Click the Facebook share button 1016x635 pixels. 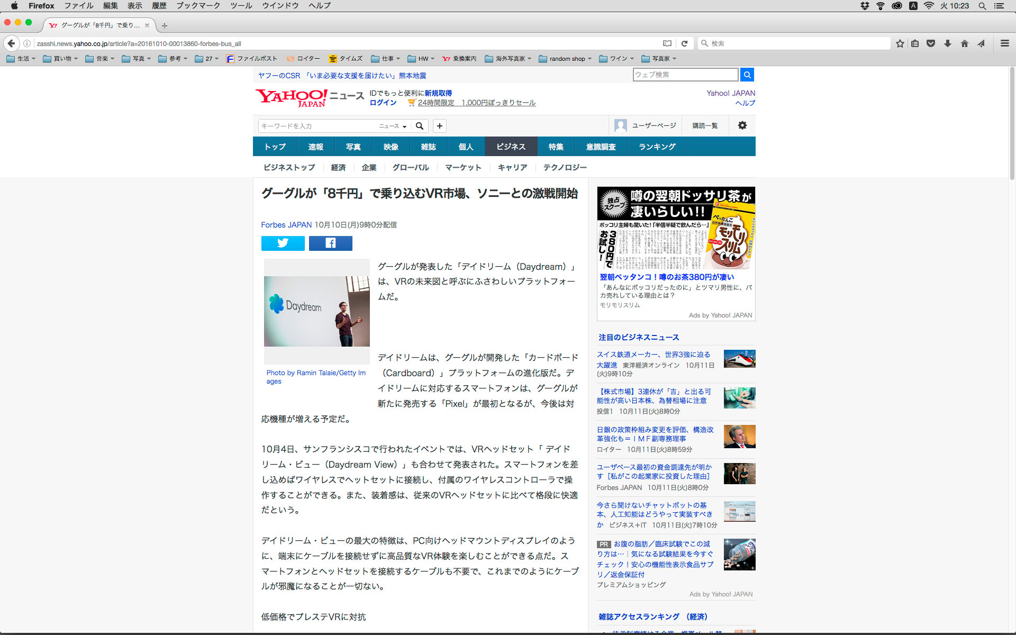pos(330,243)
